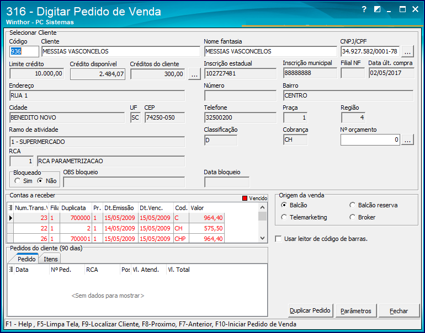
Task: Sort by Valor column header in receivables
Action: point(207,208)
